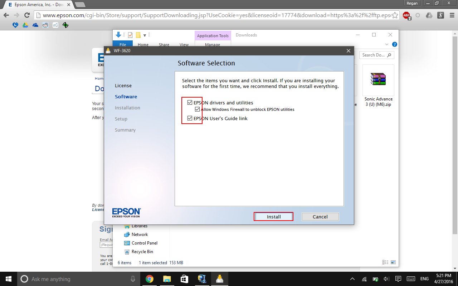The width and height of the screenshot is (458, 286).
Task: Select the Application Tools ribbon header
Action: pyautogui.click(x=213, y=36)
